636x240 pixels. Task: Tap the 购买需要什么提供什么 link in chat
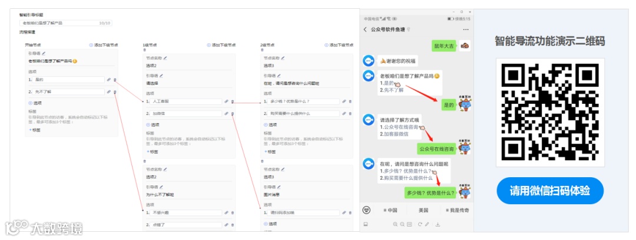coord(408,178)
